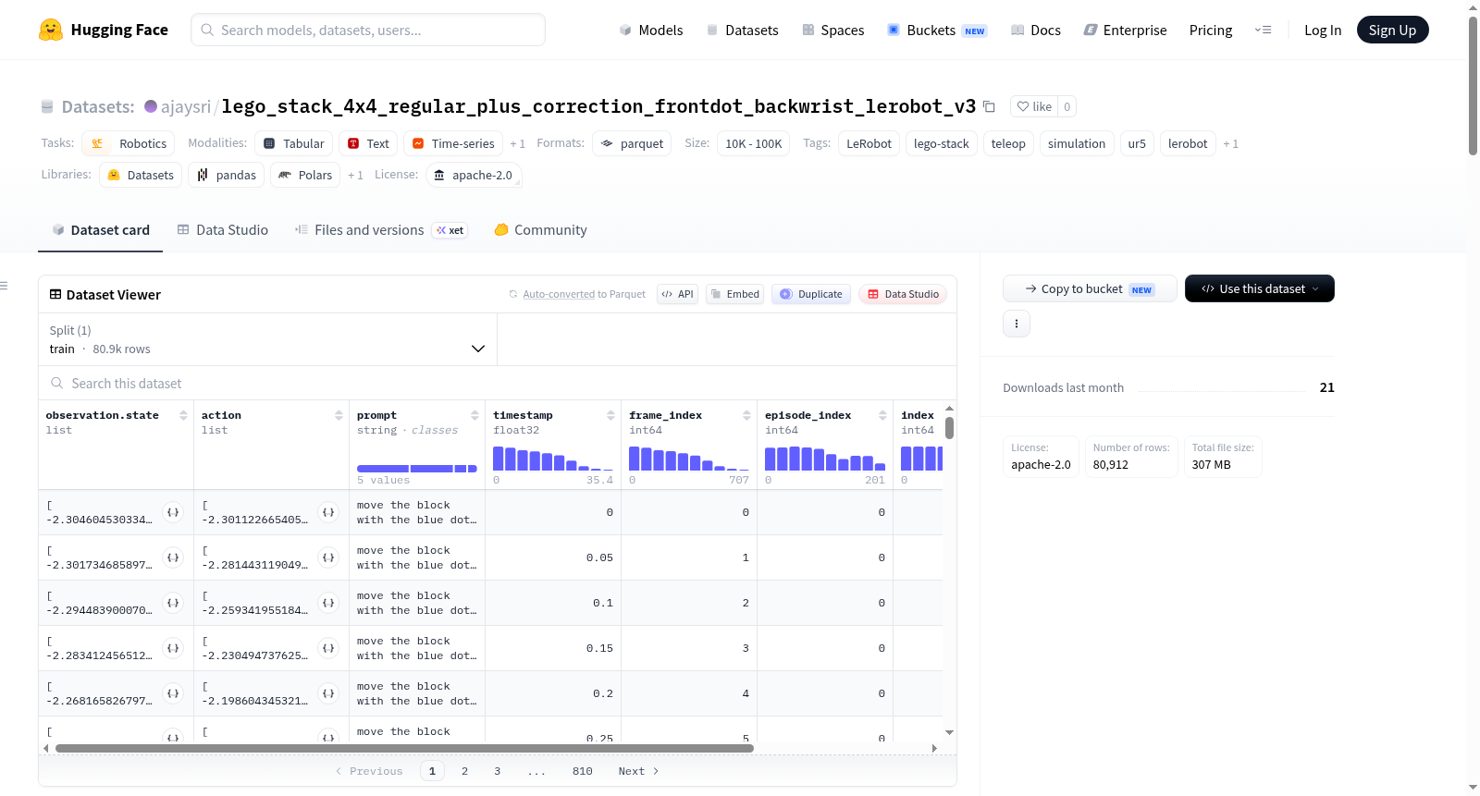
Task: Go to the Next page of rows
Action: pos(638,771)
